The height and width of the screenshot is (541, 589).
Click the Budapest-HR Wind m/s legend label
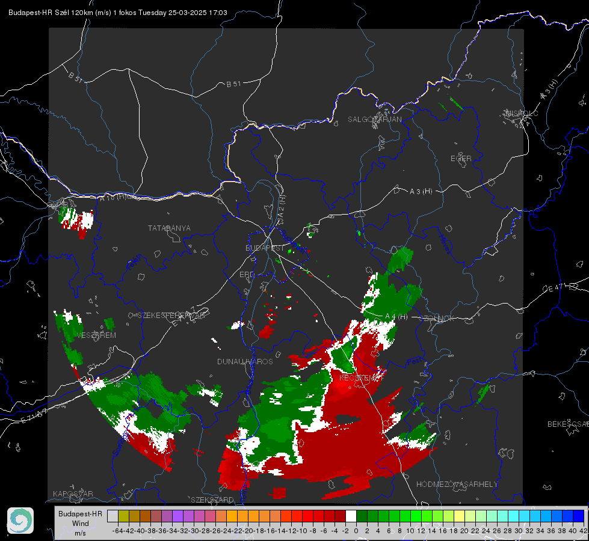pyautogui.click(x=80, y=524)
